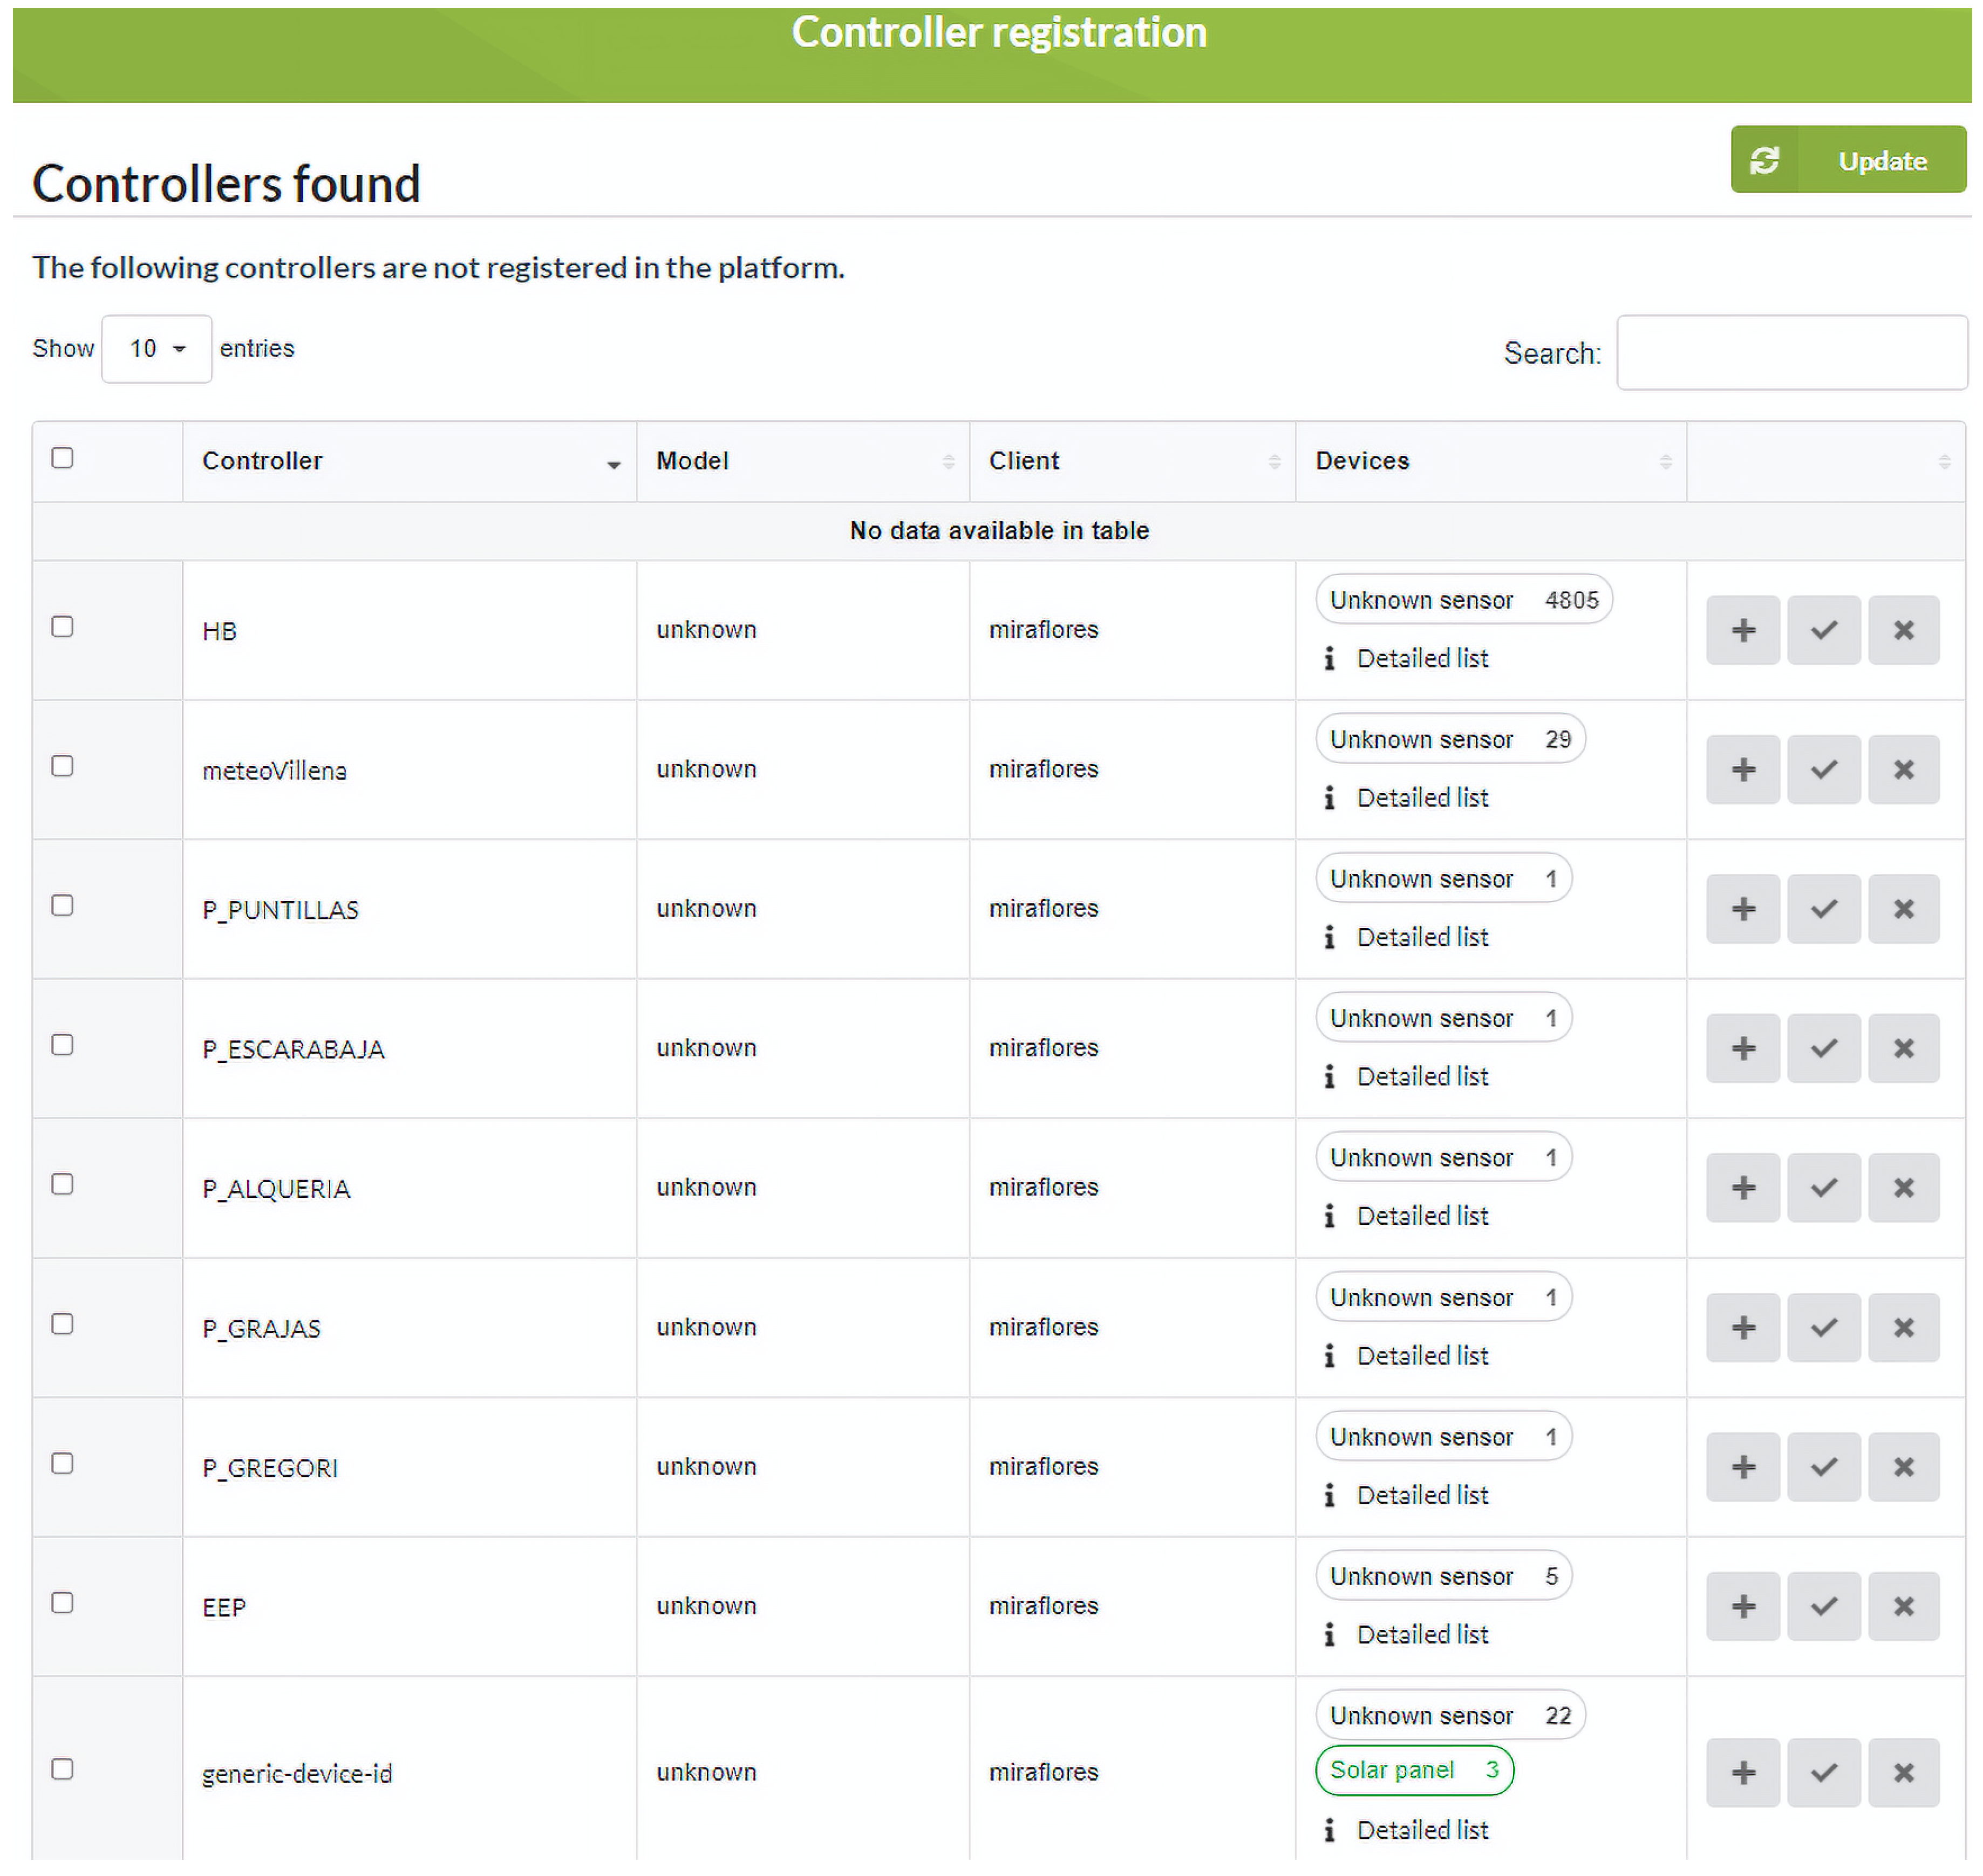
Task: Open the Show entries count dropdown
Action: 156,349
